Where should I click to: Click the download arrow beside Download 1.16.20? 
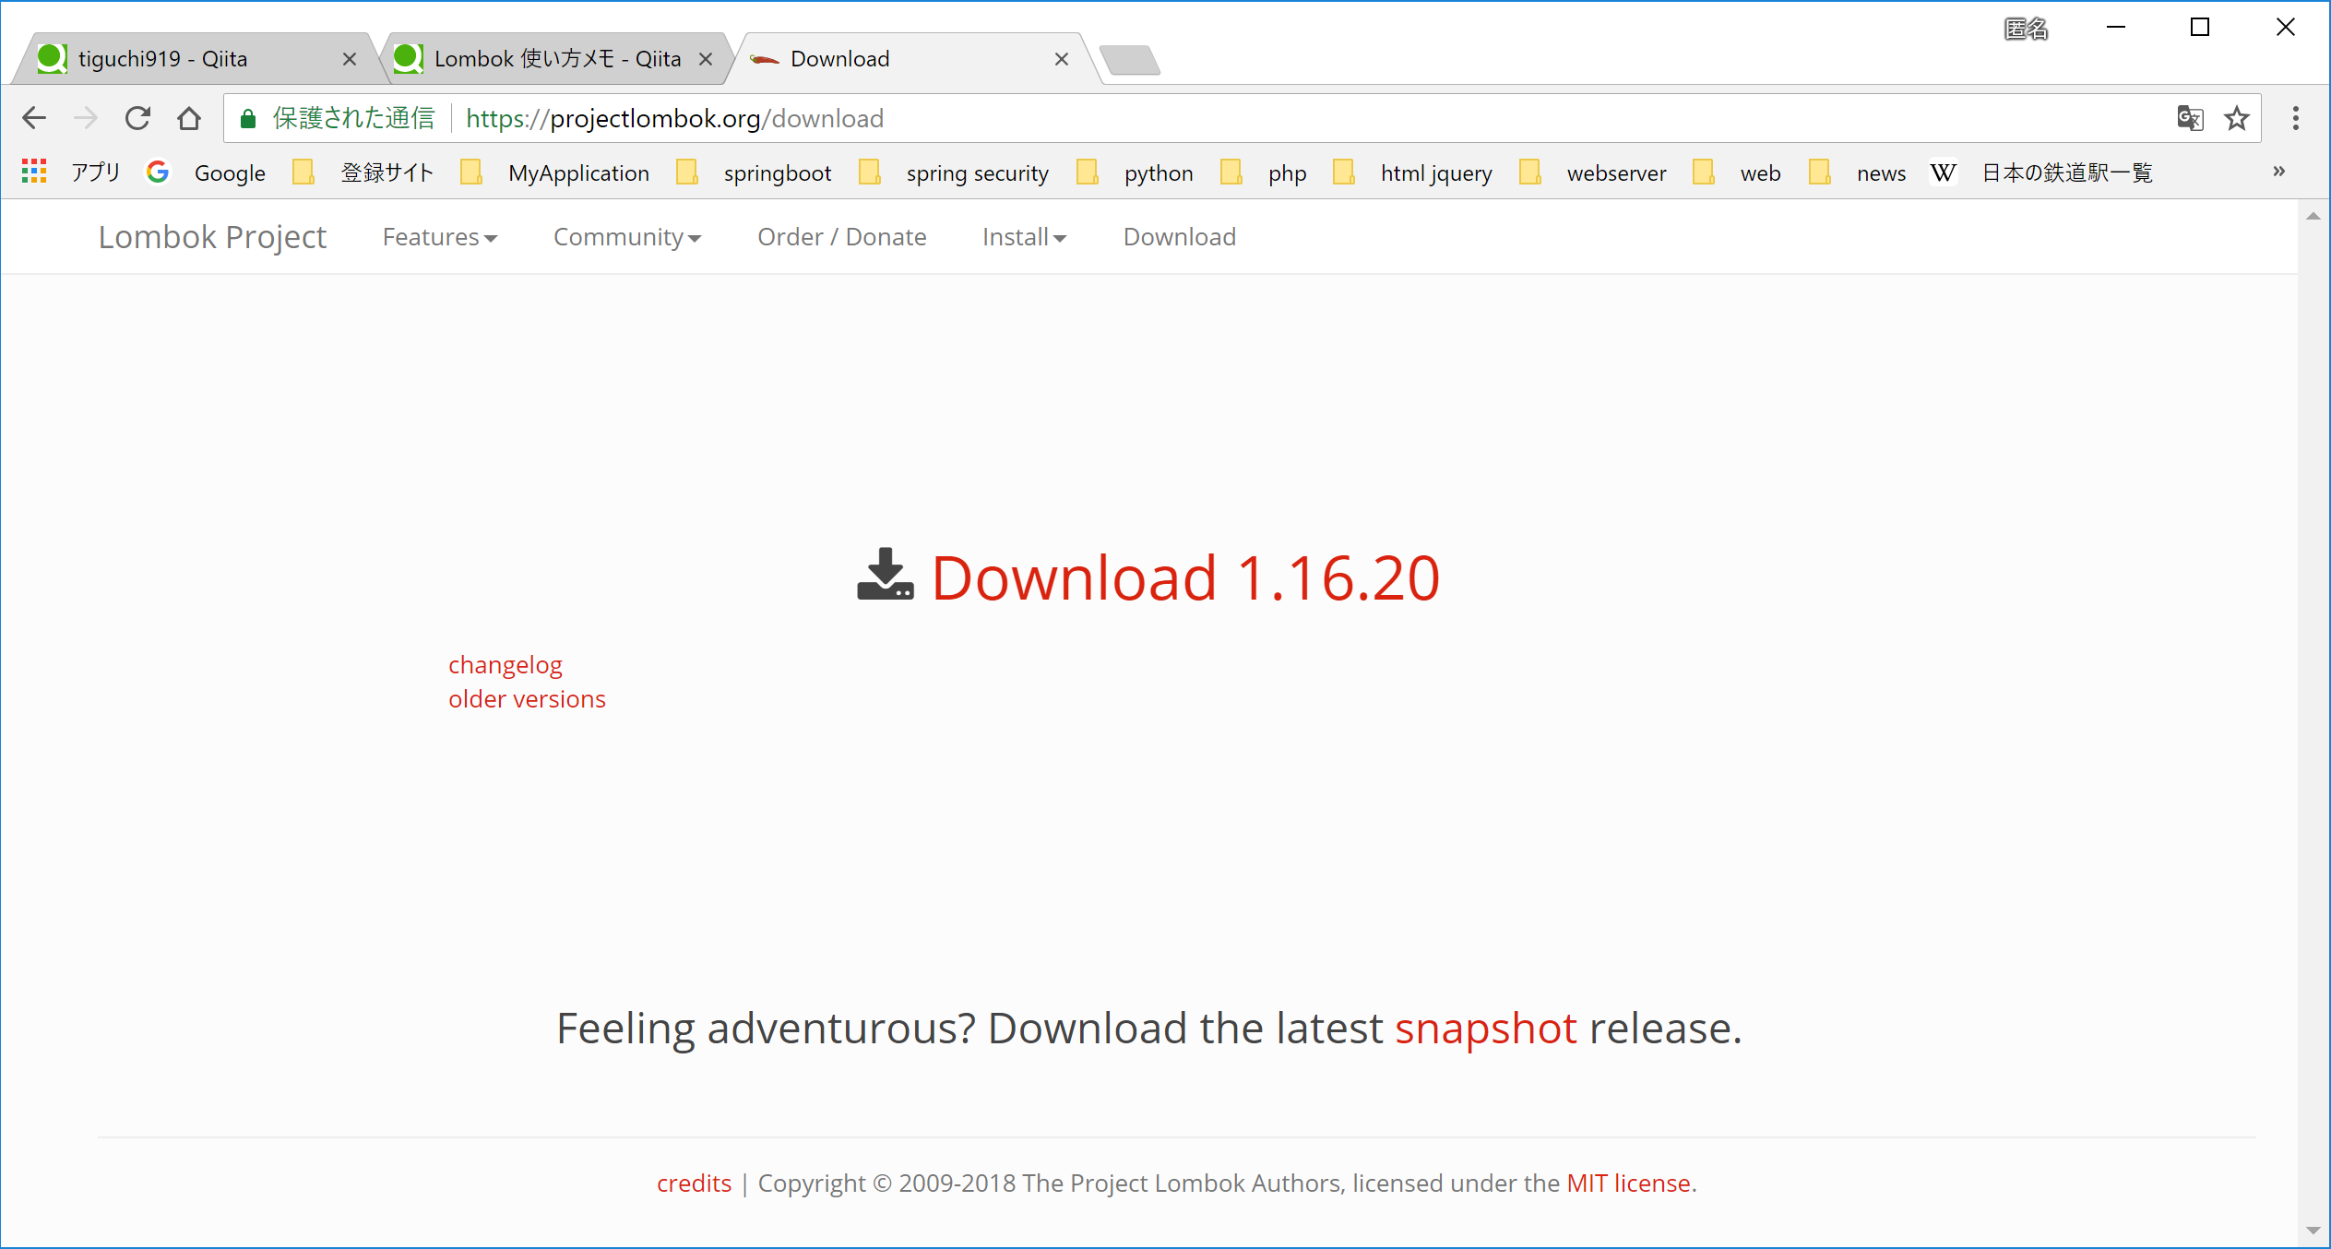click(885, 577)
